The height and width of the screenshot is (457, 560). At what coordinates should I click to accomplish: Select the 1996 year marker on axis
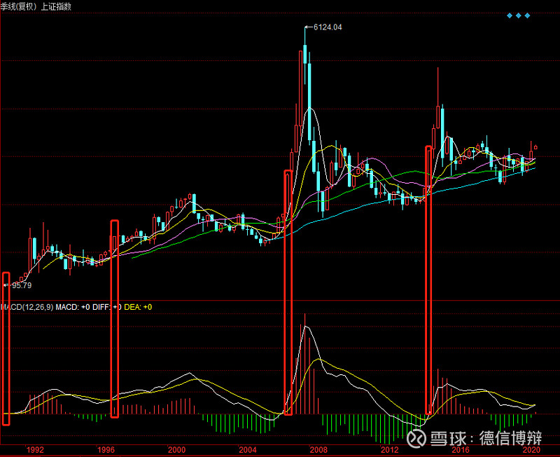pyautogui.click(x=106, y=449)
